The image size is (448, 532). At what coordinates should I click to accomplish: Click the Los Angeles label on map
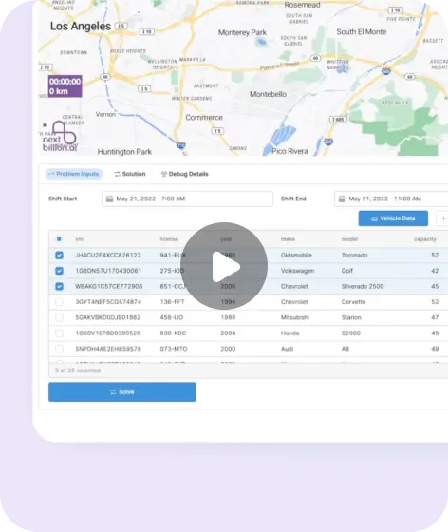(x=81, y=27)
